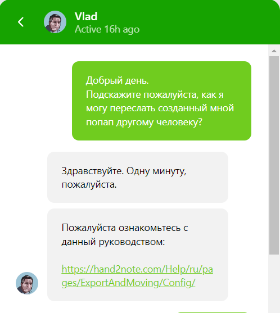Click the "ges/ExportAndMoving/Config/" link line

[128, 283]
